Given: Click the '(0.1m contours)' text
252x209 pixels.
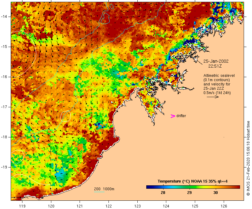Looking at the screenshot, I should click(x=217, y=80).
